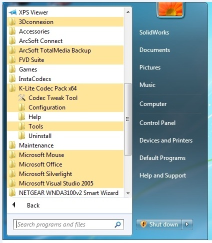Open Computer from the right pane

153,104
